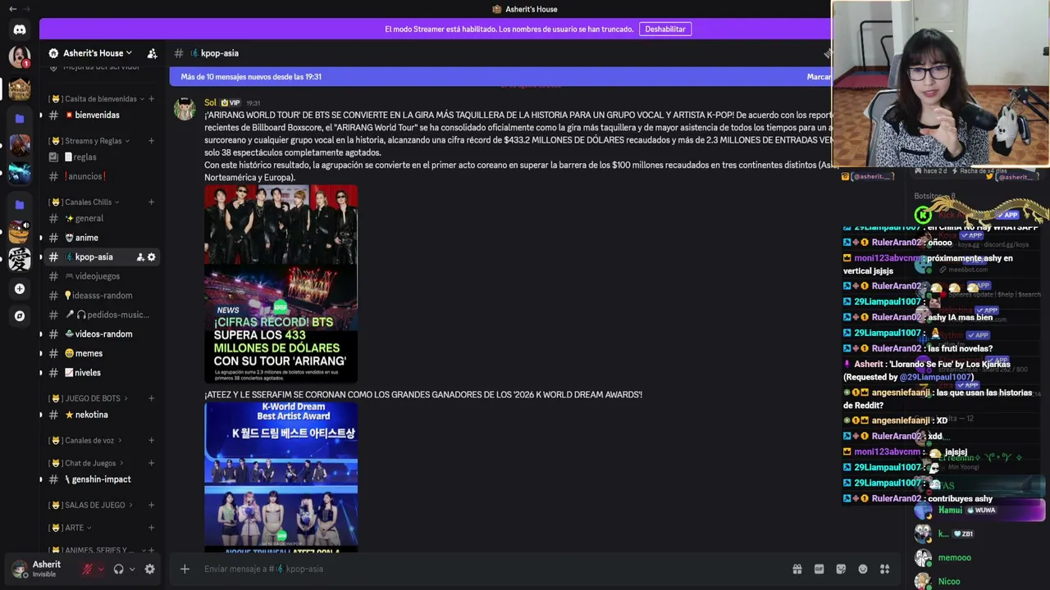Toggle the microphone mute button

tap(87, 569)
